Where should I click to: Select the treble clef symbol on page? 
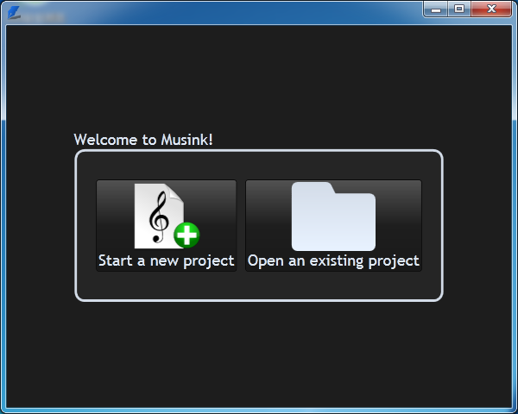pyautogui.click(x=159, y=217)
